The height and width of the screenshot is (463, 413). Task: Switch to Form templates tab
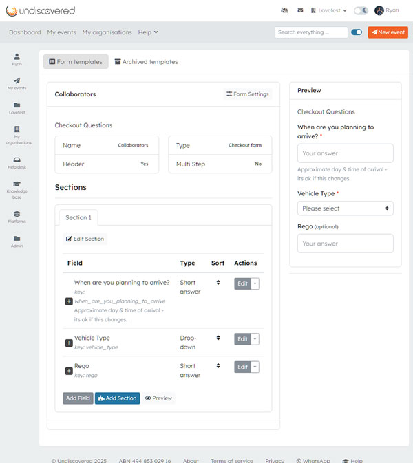point(76,61)
